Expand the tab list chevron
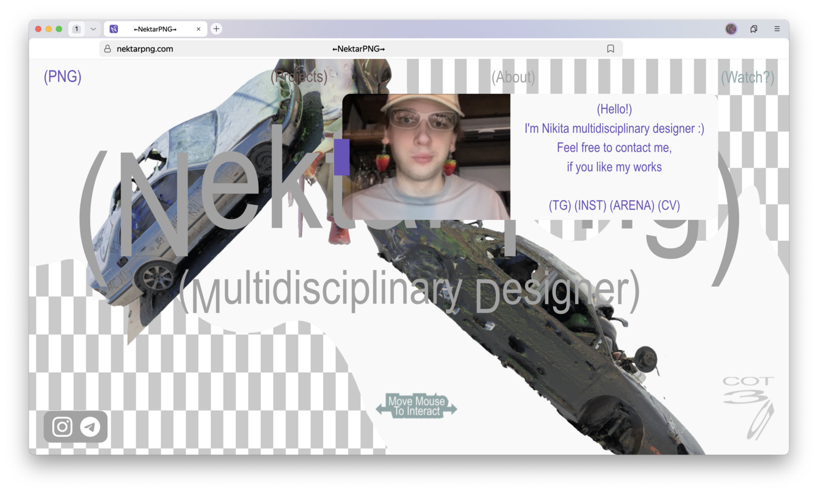Viewport: 818px width, 493px height. (93, 29)
